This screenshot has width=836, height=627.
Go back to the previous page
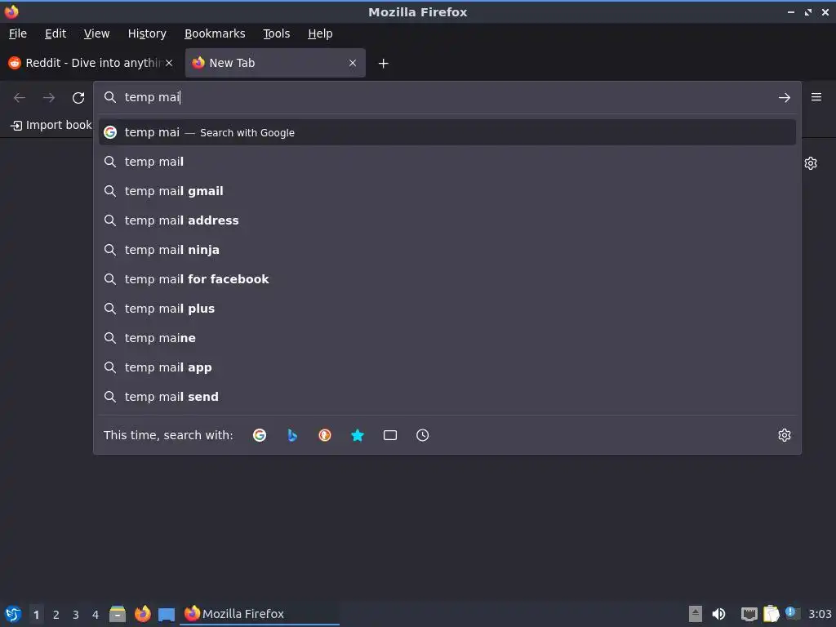[x=20, y=98]
